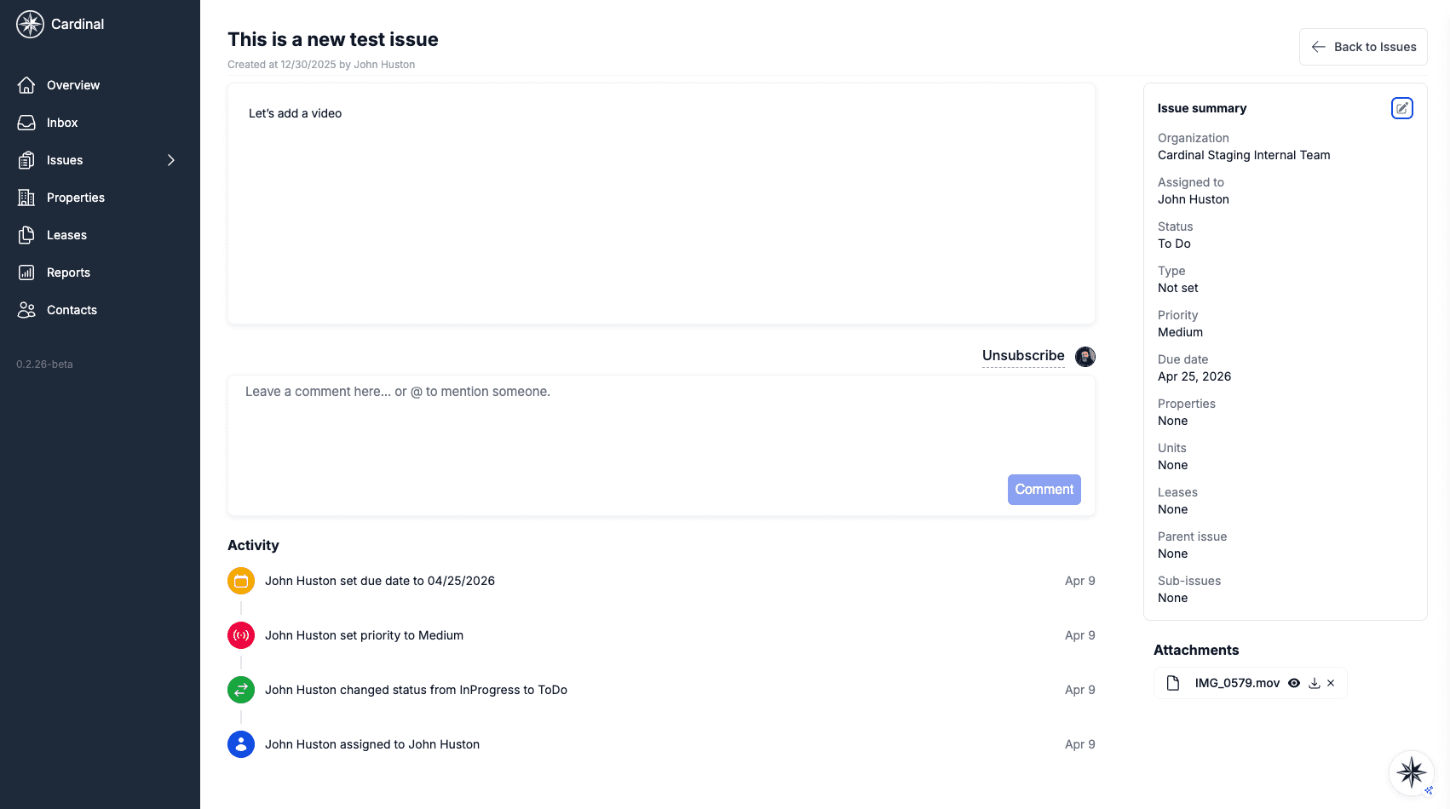Image resolution: width=1450 pixels, height=809 pixels.
Task: Click the Cardinal compass logo
Action: pos(29,24)
